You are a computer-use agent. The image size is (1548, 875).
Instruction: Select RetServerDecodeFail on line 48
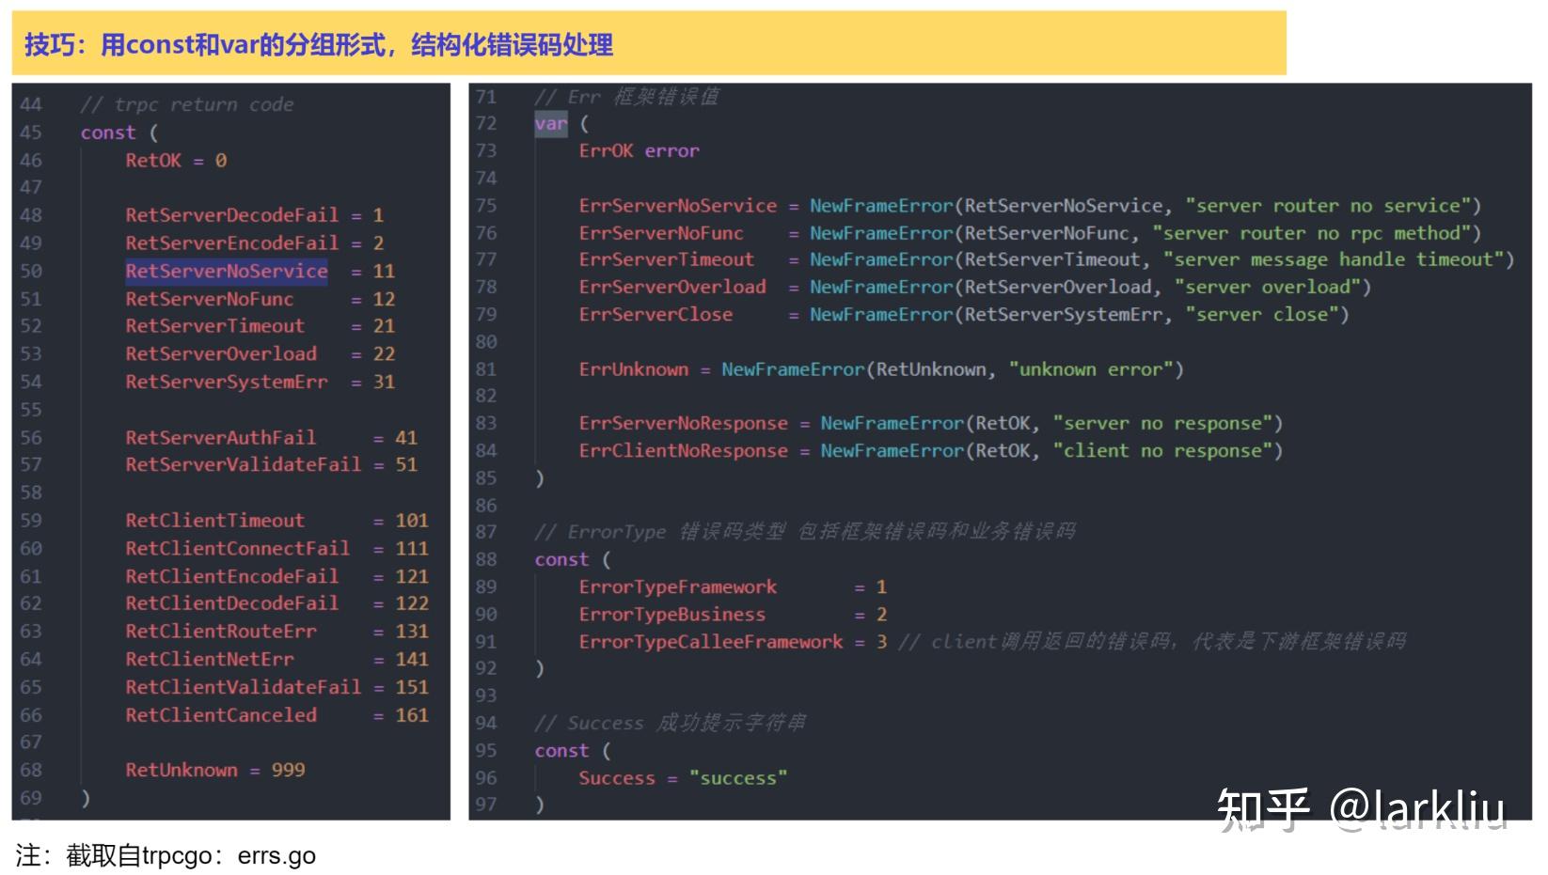pos(231,215)
